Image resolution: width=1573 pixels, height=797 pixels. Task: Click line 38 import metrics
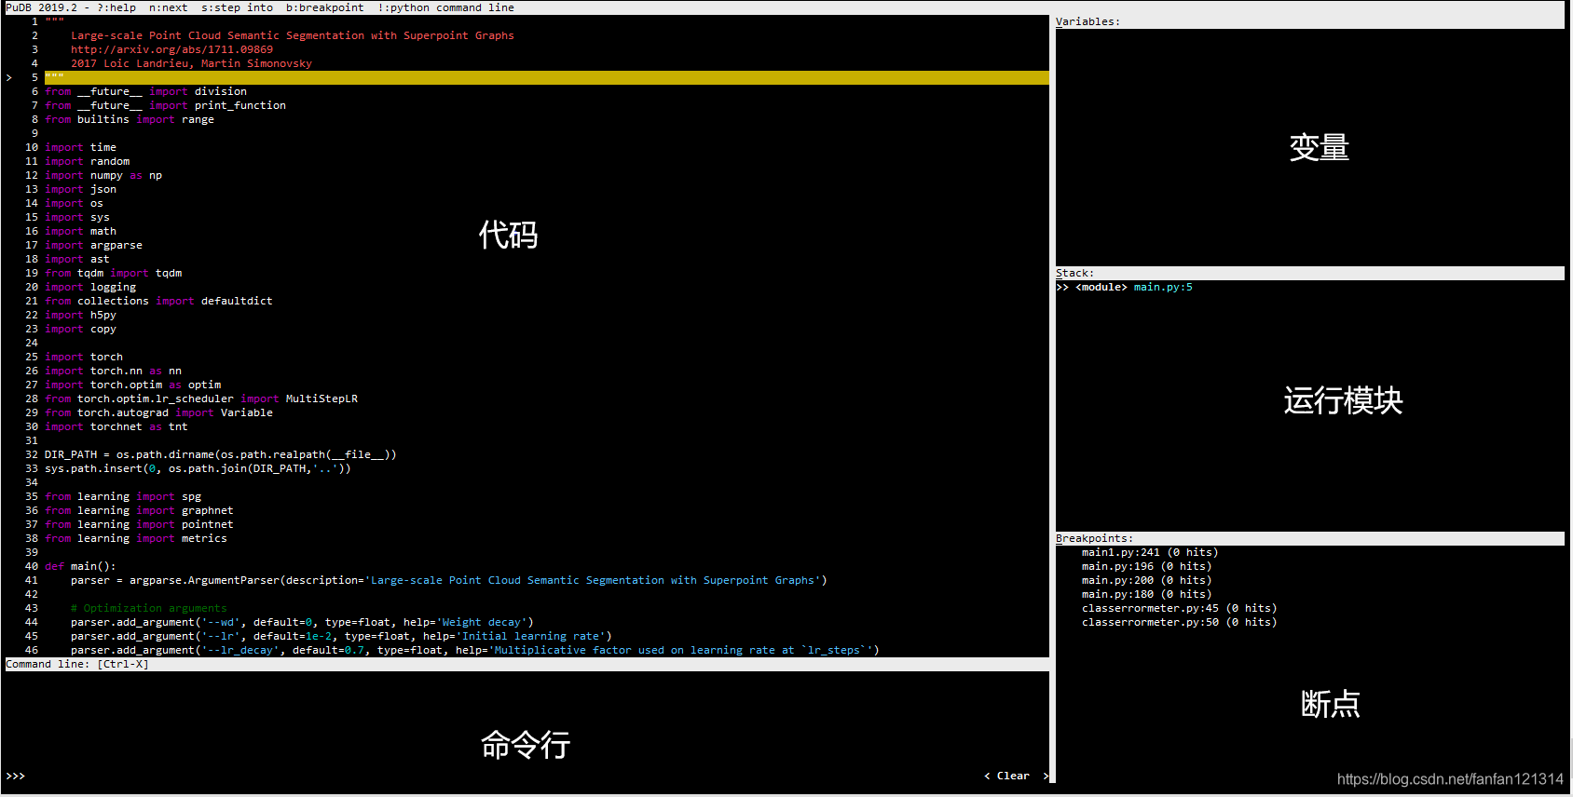pos(135,538)
